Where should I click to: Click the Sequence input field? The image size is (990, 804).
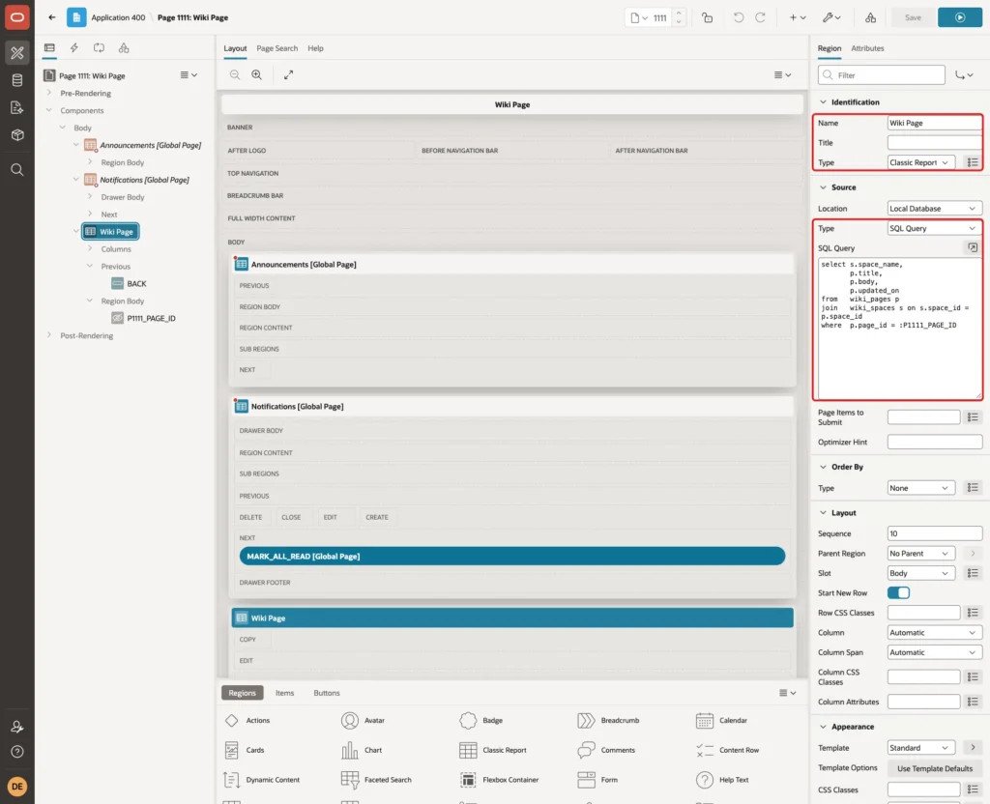pyautogui.click(x=935, y=533)
